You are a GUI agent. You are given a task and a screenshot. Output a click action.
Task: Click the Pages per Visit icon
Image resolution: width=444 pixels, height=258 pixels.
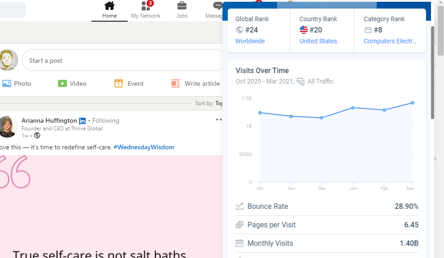coord(239,225)
